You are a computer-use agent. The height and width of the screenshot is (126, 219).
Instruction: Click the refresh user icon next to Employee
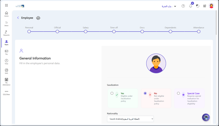click(38, 18)
